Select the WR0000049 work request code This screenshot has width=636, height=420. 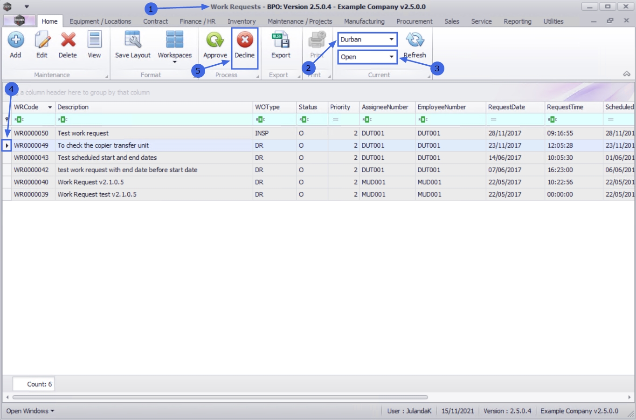31,145
